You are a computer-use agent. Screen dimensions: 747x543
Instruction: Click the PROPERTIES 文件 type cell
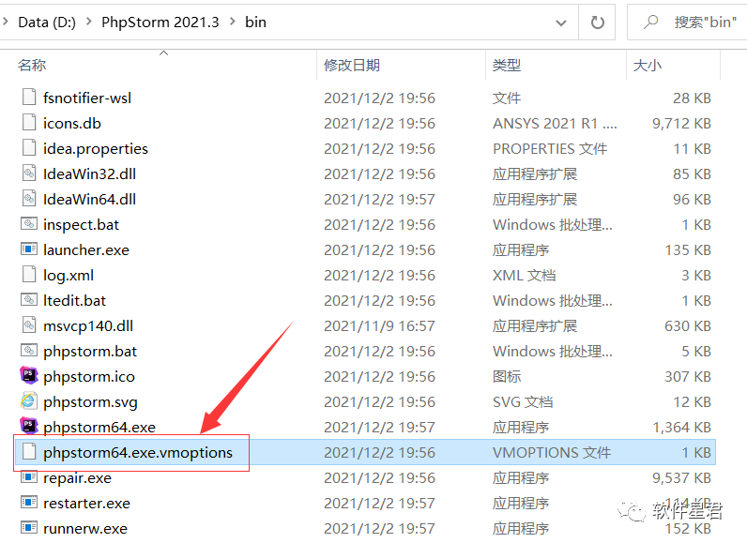tap(550, 149)
